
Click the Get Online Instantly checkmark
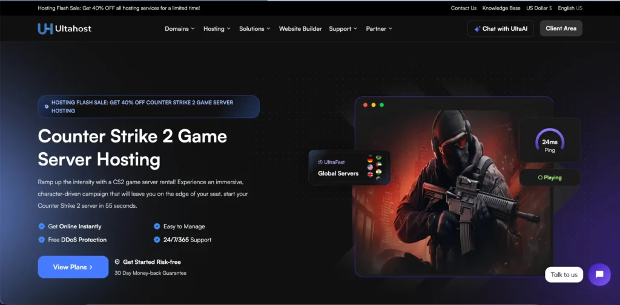coord(42,226)
